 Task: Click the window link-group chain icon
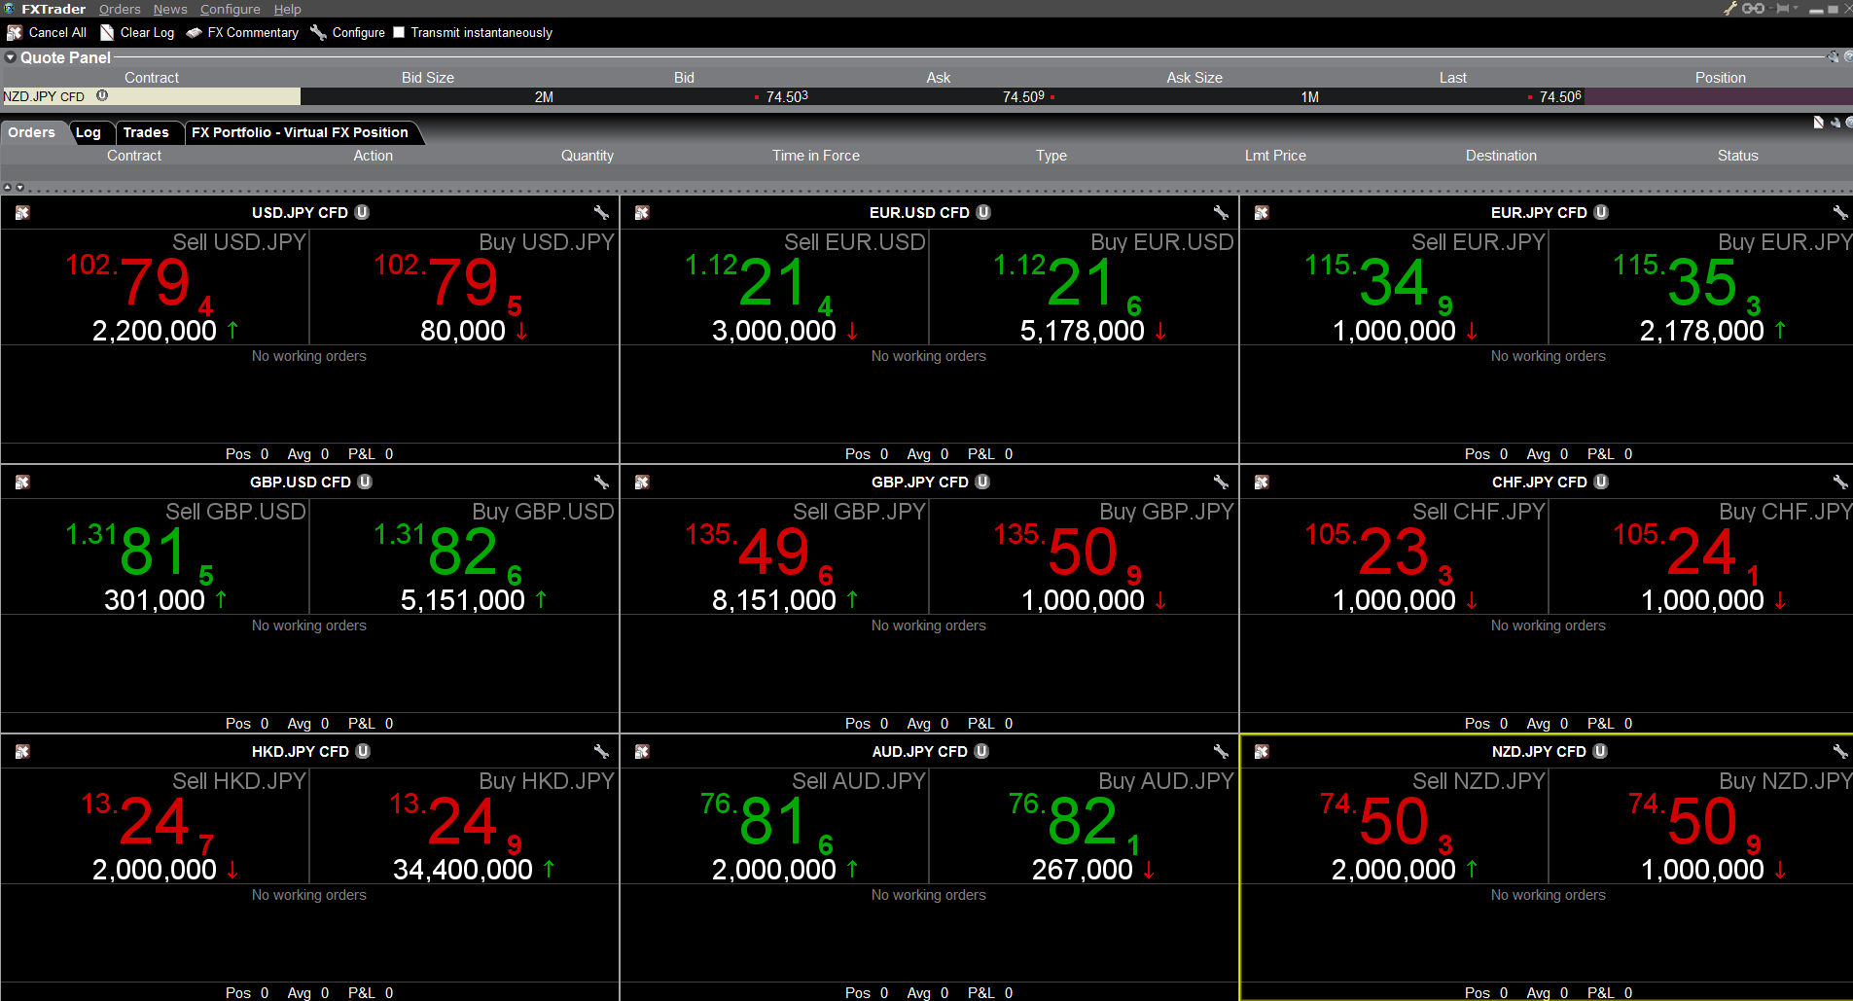point(1753,9)
